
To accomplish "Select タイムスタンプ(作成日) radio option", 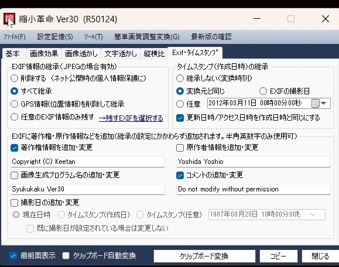I will (61, 215).
